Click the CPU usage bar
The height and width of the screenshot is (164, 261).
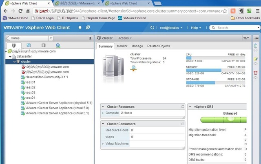point(215,58)
